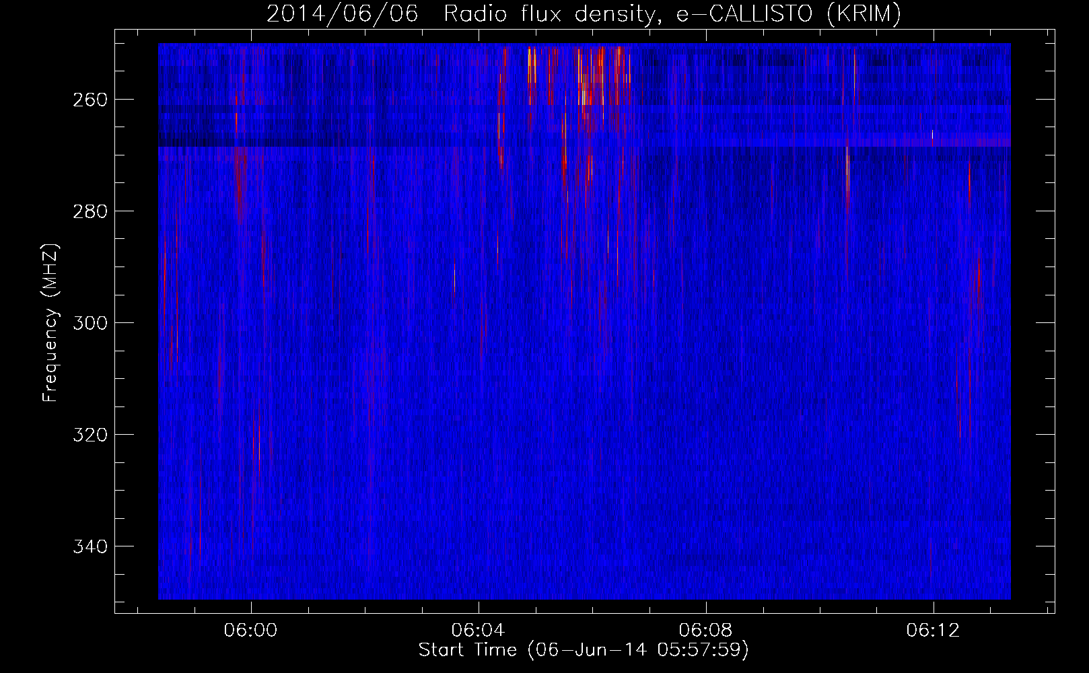
Task: Select the 300 frequency tick label
Action: click(90, 323)
